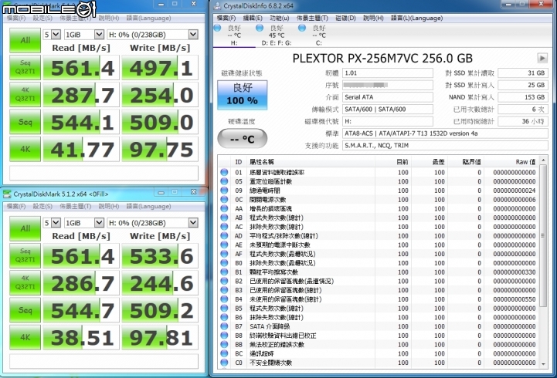Click the firmware field showing 1.01
The image size is (557, 378).
coord(388,73)
